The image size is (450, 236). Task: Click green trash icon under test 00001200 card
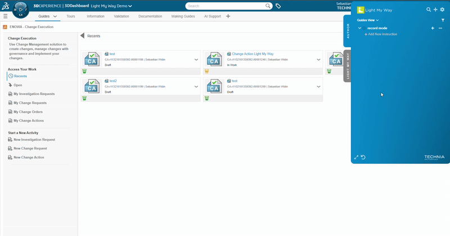coord(206,99)
